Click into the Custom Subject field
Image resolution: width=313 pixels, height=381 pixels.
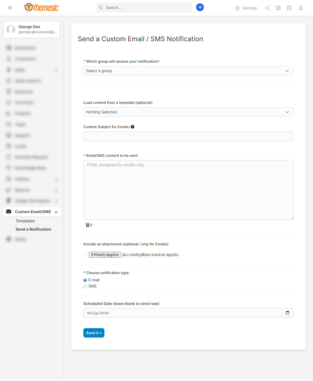pyautogui.click(x=188, y=136)
